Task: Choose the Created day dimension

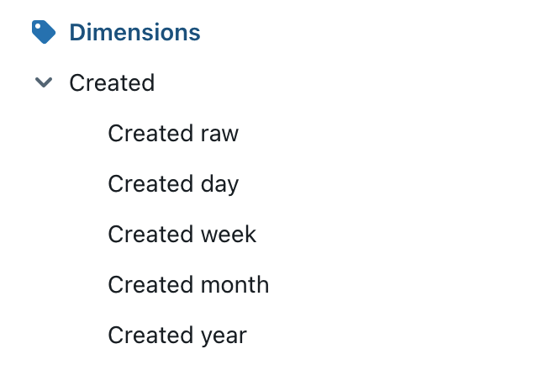Action: 173,184
